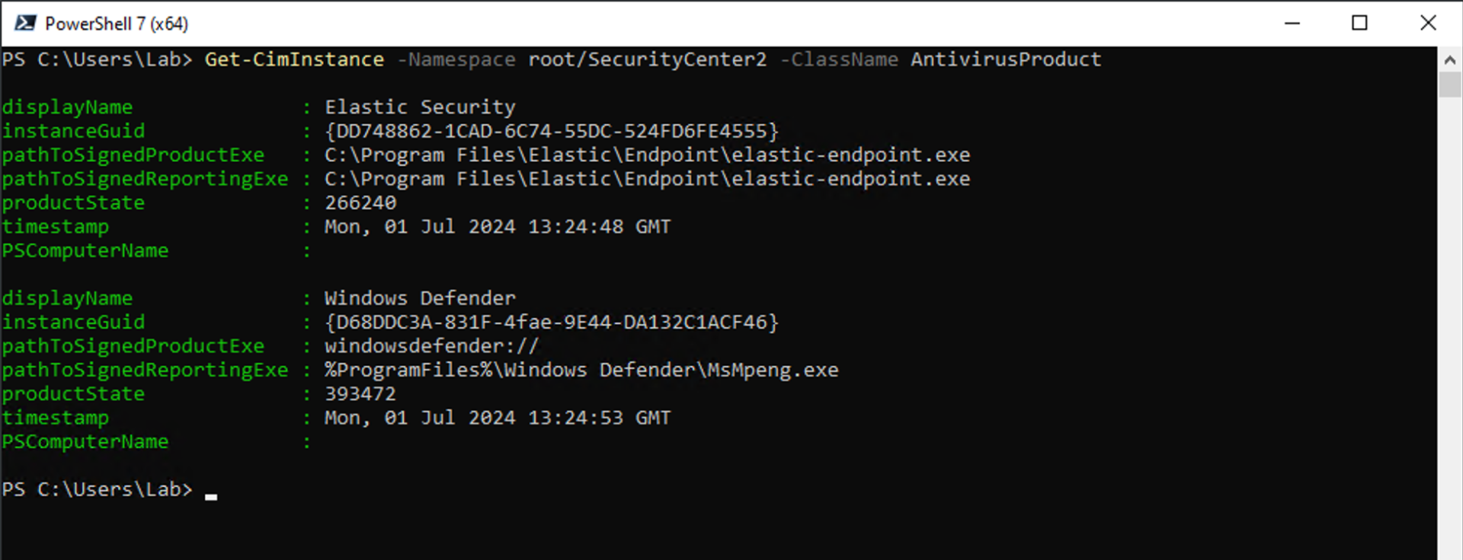Click productState value 393472
This screenshot has height=560, width=1463.
tap(360, 394)
